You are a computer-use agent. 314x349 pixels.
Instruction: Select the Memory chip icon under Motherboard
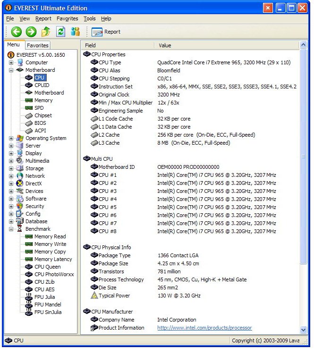point(29,100)
